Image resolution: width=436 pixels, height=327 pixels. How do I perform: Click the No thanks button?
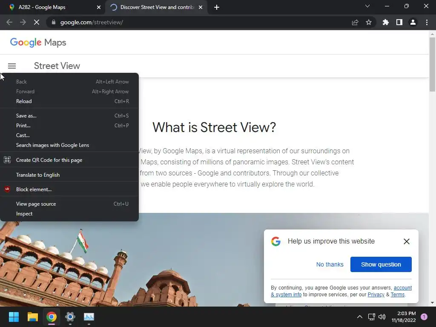330,264
